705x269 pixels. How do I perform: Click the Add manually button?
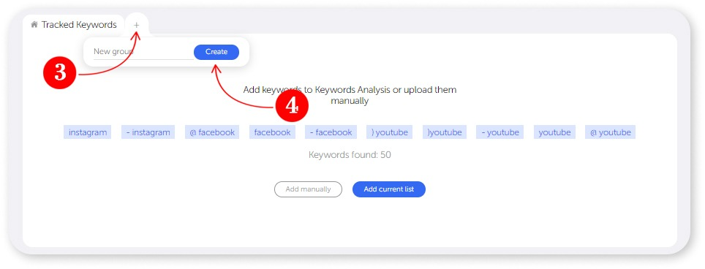click(x=308, y=189)
